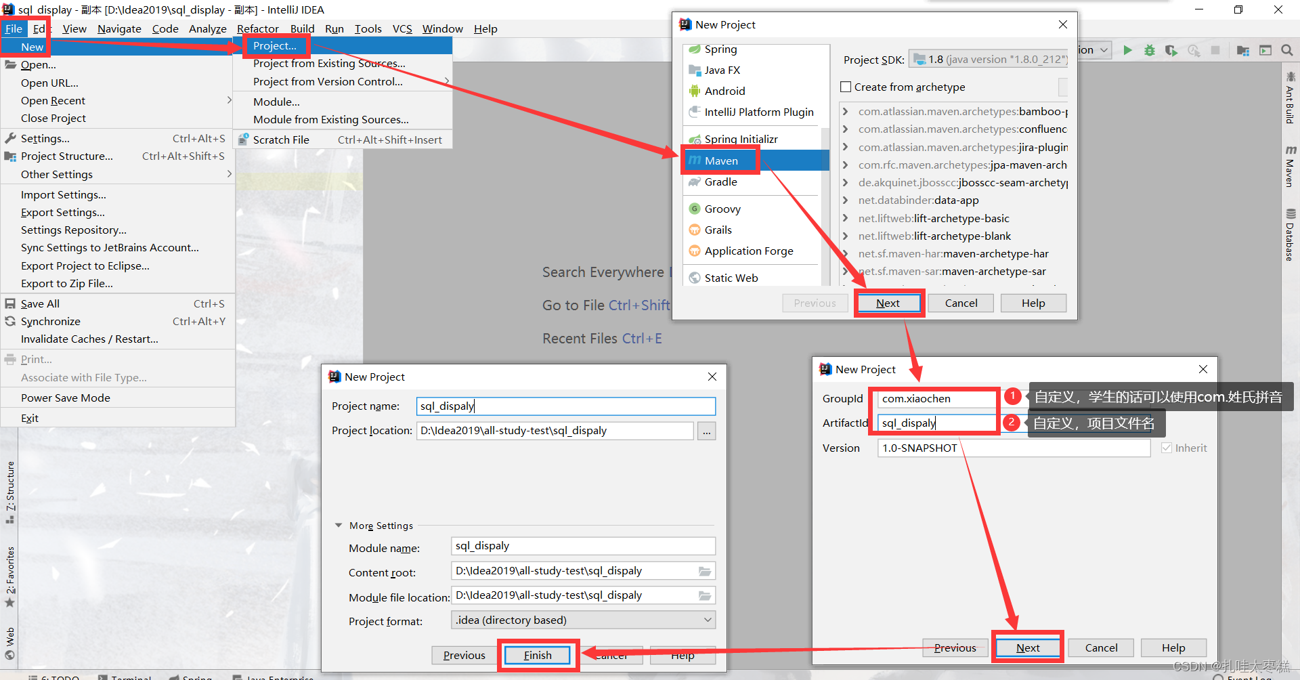Screen dimensions: 1300x680
Task: Click the Debug bug icon in toolbar
Action: click(x=1149, y=50)
